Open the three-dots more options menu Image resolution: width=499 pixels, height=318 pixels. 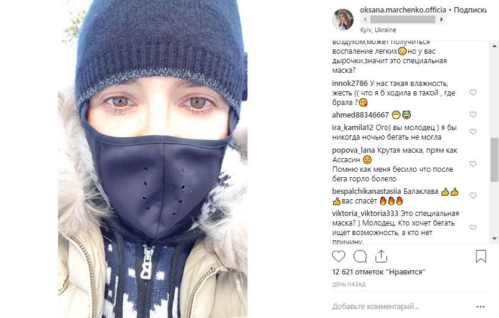click(481, 307)
